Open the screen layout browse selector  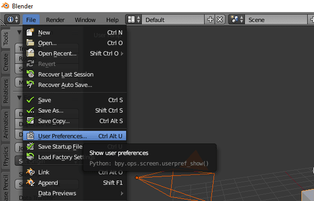(x=133, y=19)
